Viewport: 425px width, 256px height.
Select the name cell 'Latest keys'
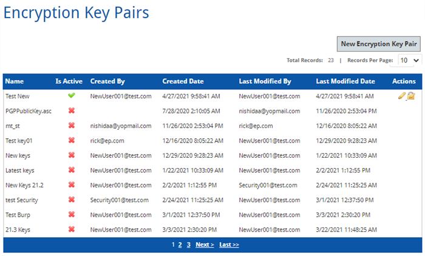[x=20, y=170]
